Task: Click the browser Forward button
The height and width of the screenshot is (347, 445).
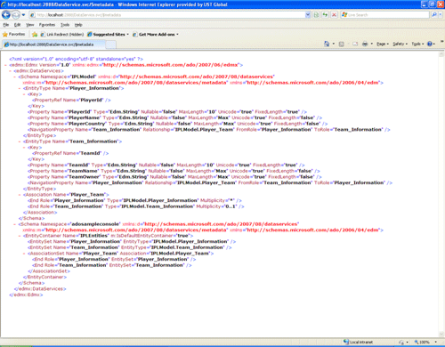Action: point(16,14)
